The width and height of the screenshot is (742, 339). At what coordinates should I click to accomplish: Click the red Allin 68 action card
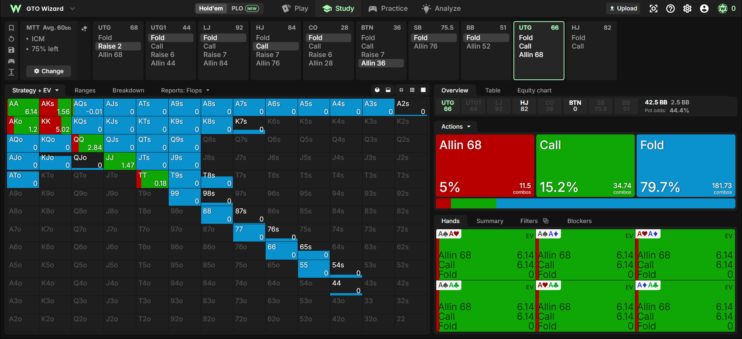[485, 166]
